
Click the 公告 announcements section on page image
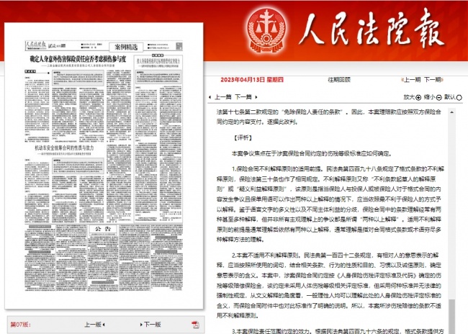(103, 229)
